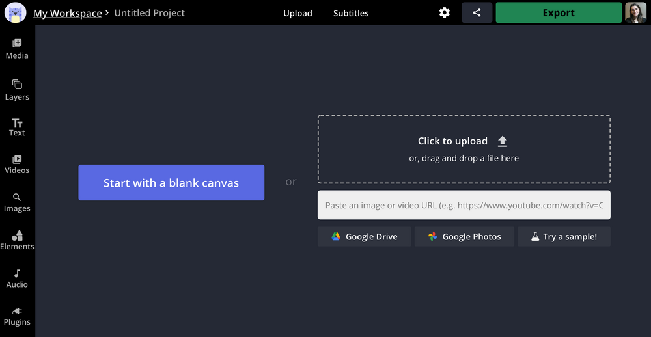Open the Media panel in sidebar
This screenshot has width=651, height=337.
[17, 49]
